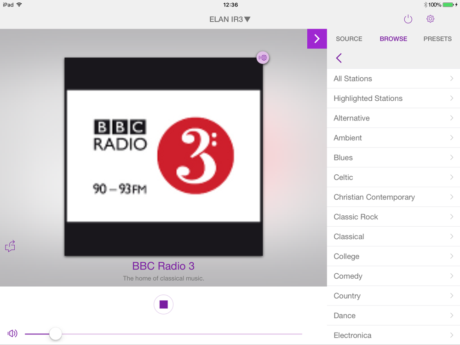The image size is (460, 345).
Task: Switch to the PRESETS tab
Action: tap(437, 39)
